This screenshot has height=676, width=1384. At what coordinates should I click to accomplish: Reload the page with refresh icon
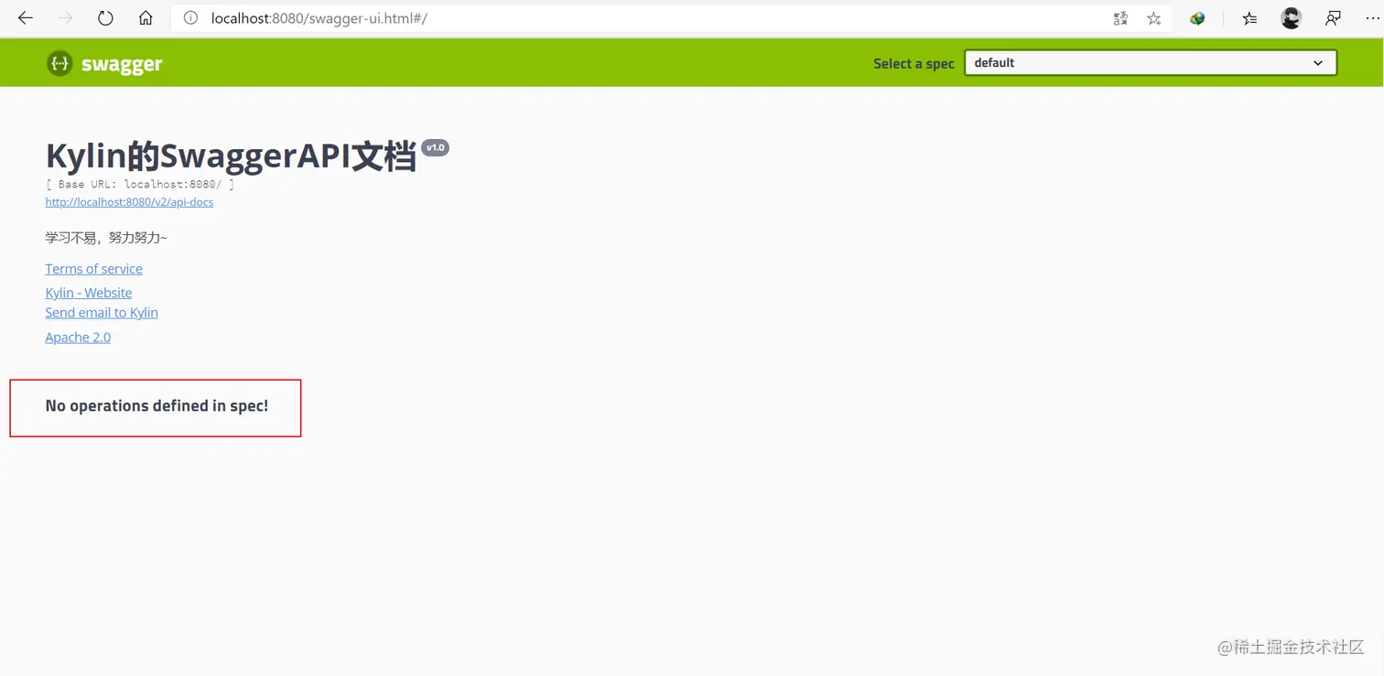pos(105,18)
